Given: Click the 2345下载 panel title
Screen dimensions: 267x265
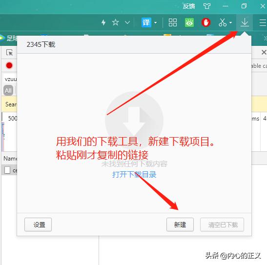Looking at the screenshot, I should click(x=41, y=44).
